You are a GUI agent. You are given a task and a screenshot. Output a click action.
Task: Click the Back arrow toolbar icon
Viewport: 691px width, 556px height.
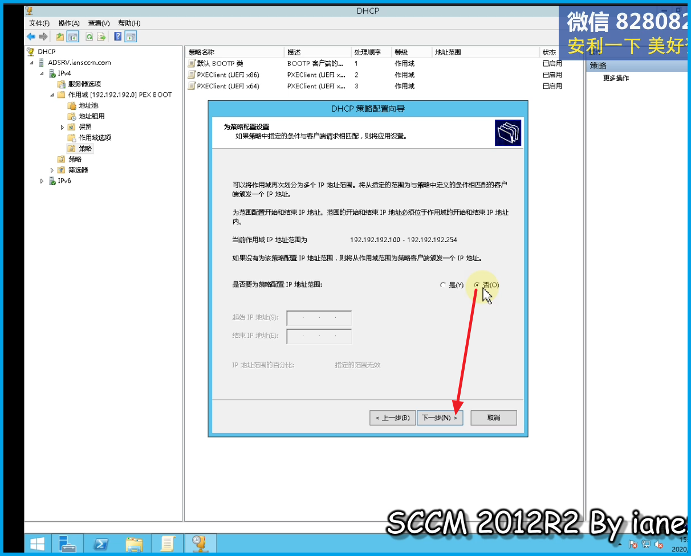(x=31, y=36)
